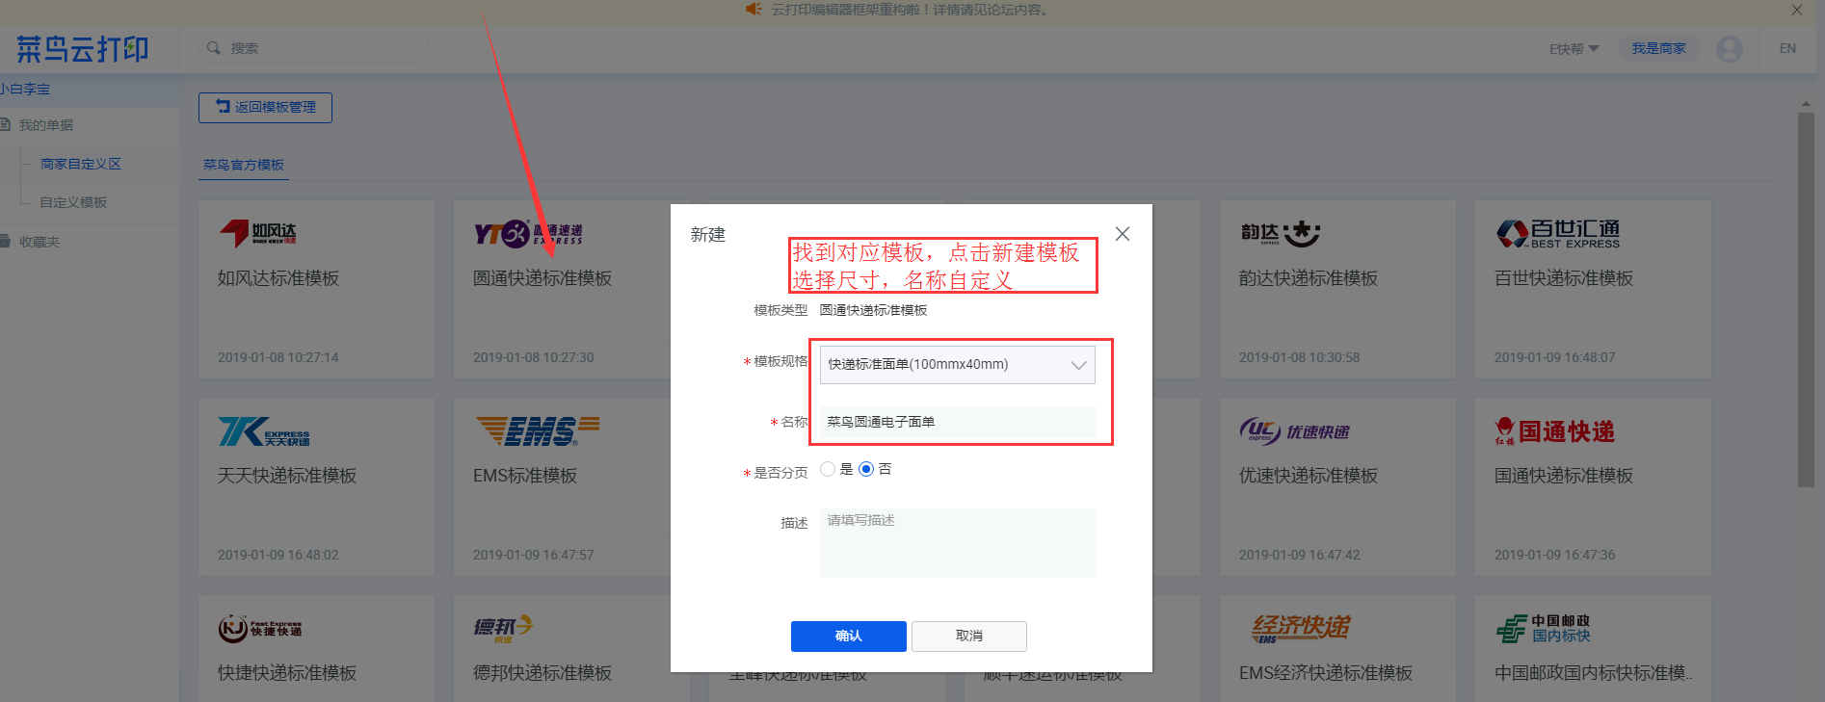
Task: Click the date 2019-01-09 16:47:42
Action: click(x=1300, y=555)
